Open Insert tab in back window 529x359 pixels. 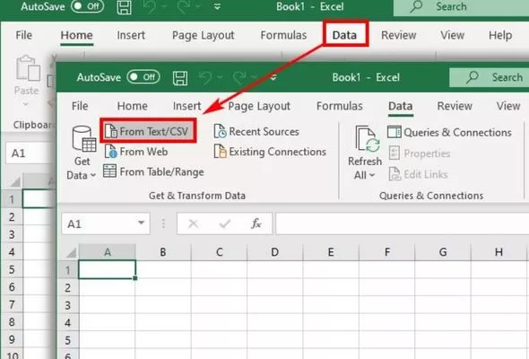click(131, 35)
